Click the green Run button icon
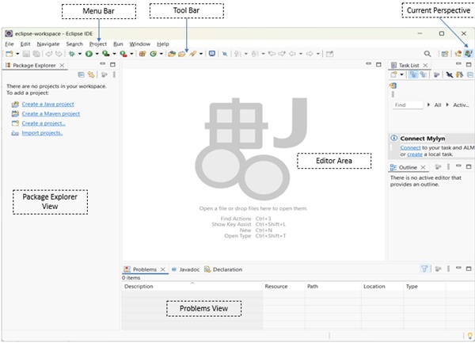This screenshot has height=343, width=475. [x=89, y=54]
